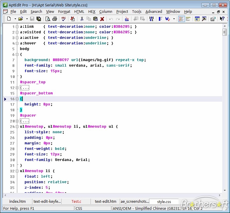Click the Go To line icon
The height and width of the screenshot is (213, 230).
pos(127,19)
